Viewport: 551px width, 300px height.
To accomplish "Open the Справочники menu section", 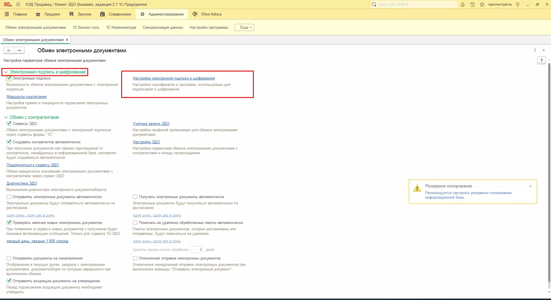I will [120, 14].
